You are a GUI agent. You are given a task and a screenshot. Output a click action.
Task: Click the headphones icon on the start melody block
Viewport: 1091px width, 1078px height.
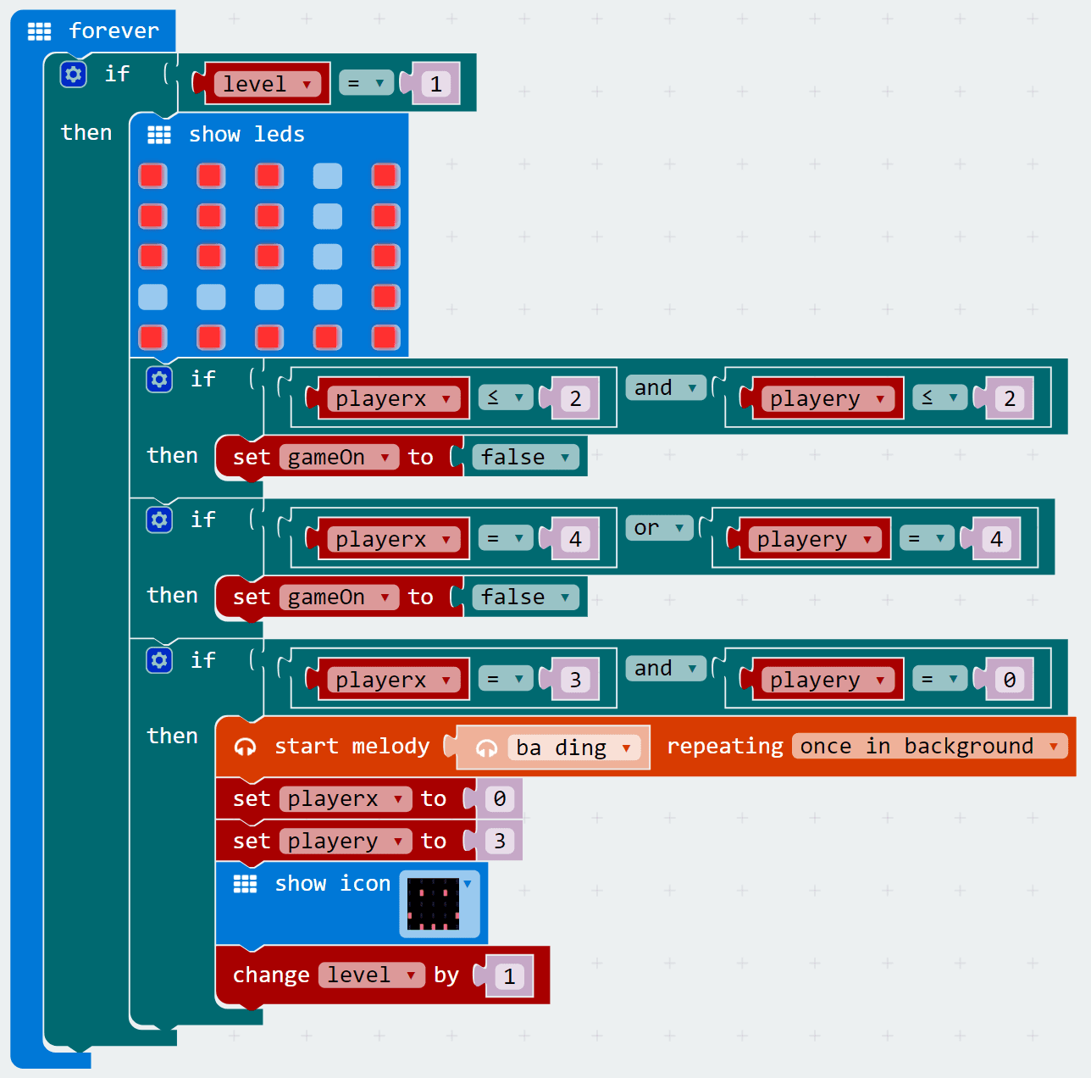pyautogui.click(x=245, y=747)
